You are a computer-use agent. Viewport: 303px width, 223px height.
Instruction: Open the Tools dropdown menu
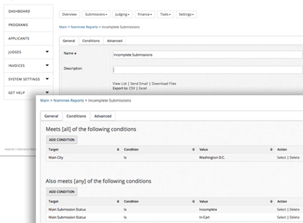165,15
